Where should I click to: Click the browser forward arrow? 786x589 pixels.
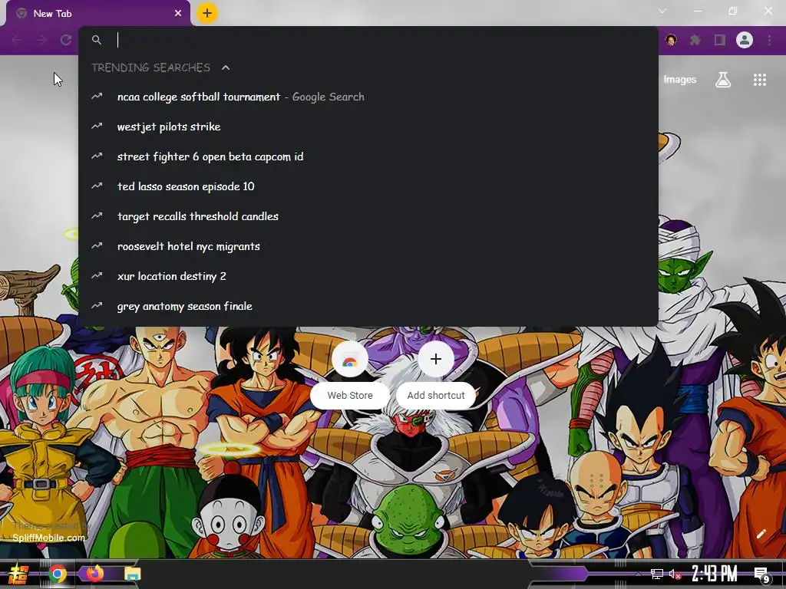pyautogui.click(x=41, y=40)
